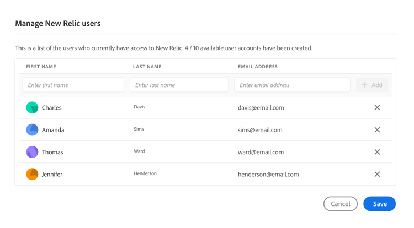Focus the Enter last name field
The height and width of the screenshot is (228, 414).
coord(179,85)
